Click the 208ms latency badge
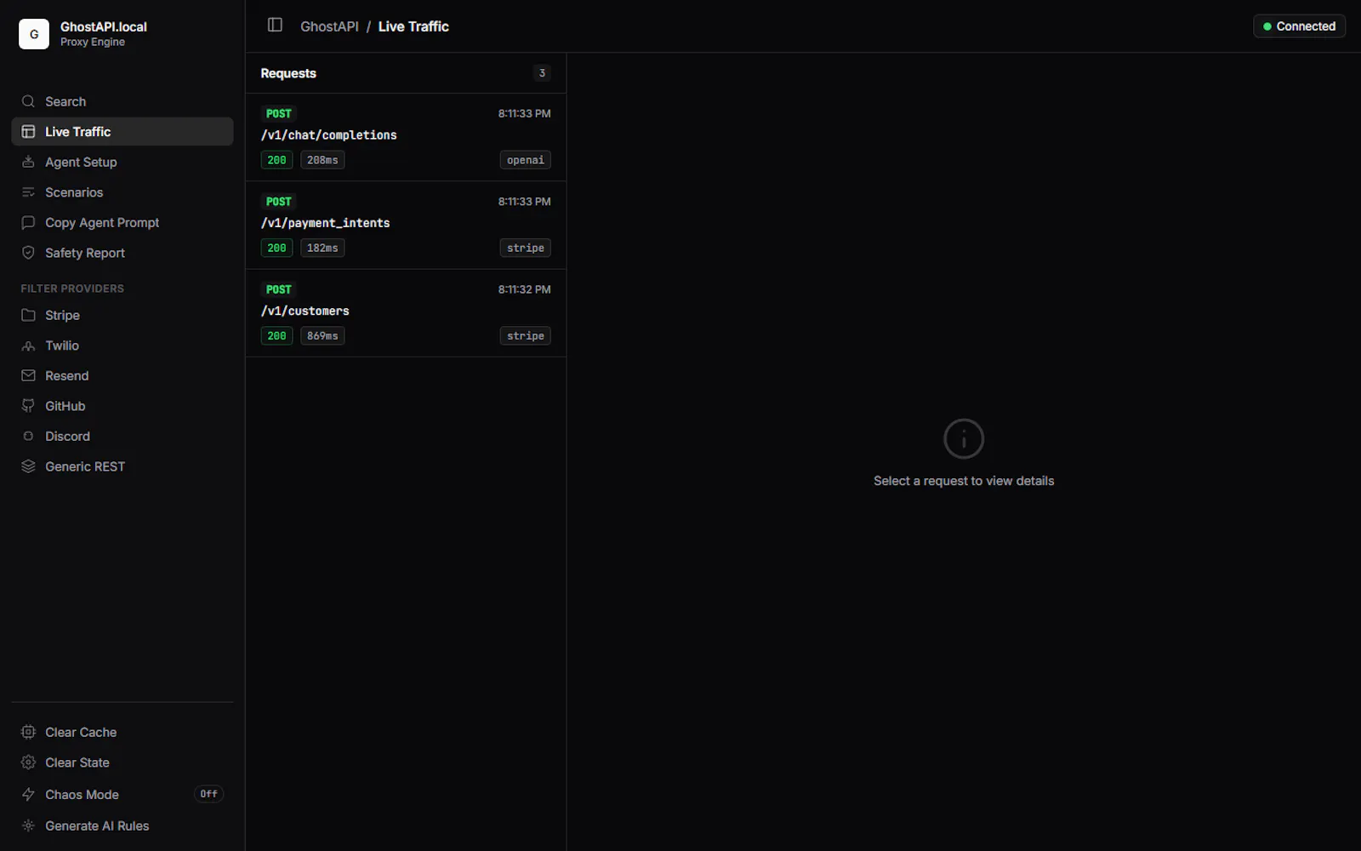Screen dimensions: 1361x851 pyautogui.click(x=322, y=160)
